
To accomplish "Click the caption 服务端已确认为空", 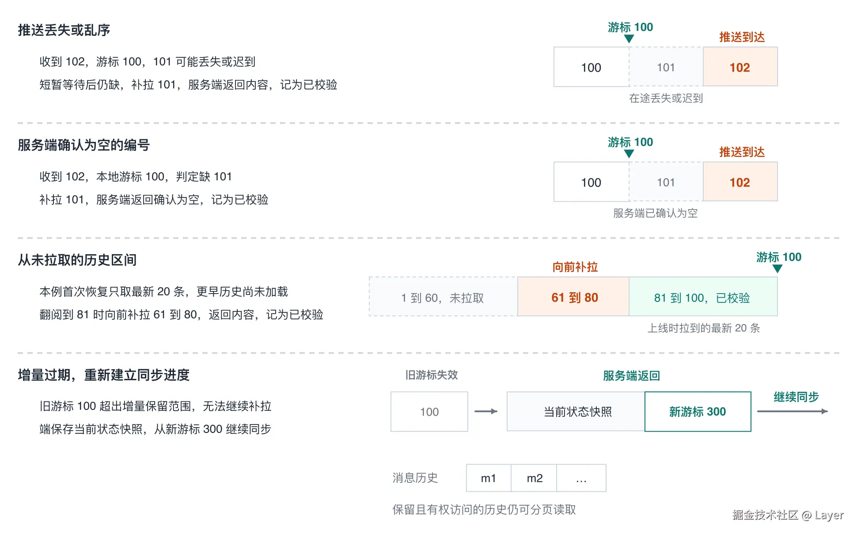I will tap(656, 213).
